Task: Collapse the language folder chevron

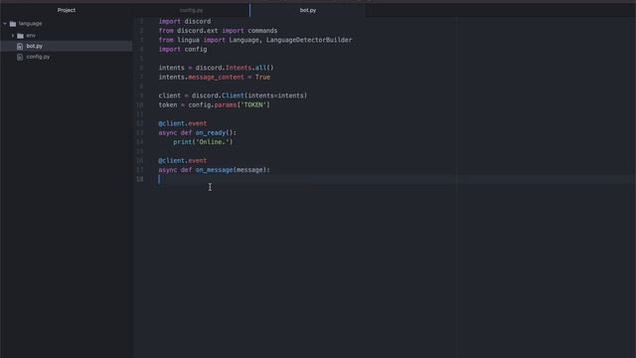Action: click(x=5, y=24)
